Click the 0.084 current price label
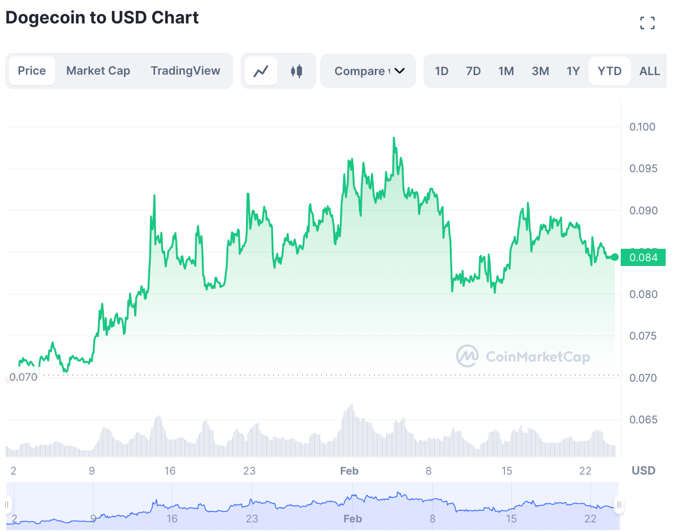 click(643, 257)
